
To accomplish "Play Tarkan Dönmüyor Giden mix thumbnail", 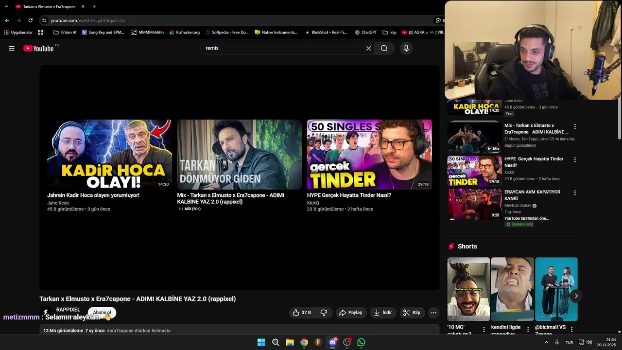I will [x=239, y=155].
